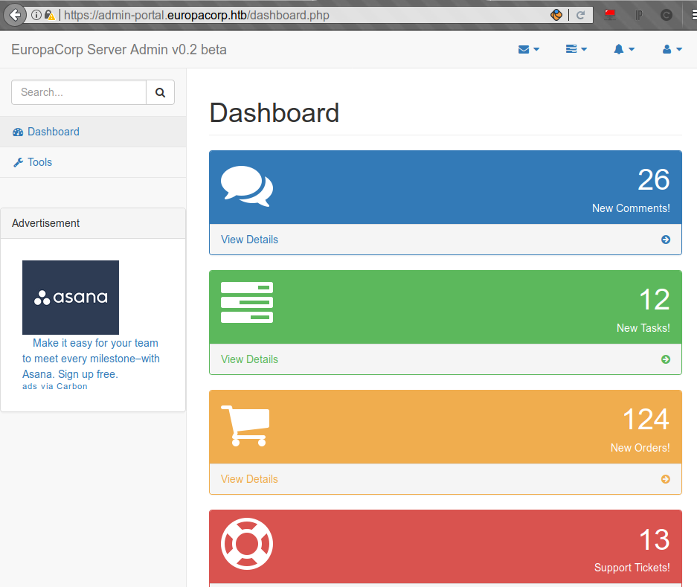697x587 pixels.
Task: Click the arrow circle in Comments footer
Action: click(666, 240)
